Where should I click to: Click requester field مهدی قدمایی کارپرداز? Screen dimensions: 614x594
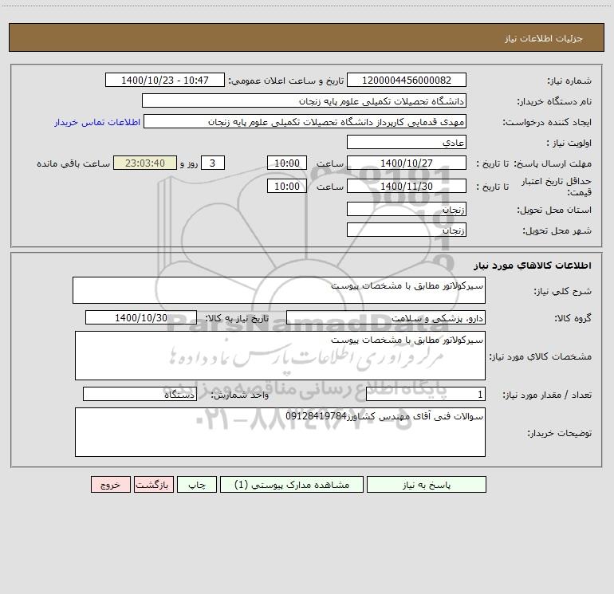tap(305, 121)
